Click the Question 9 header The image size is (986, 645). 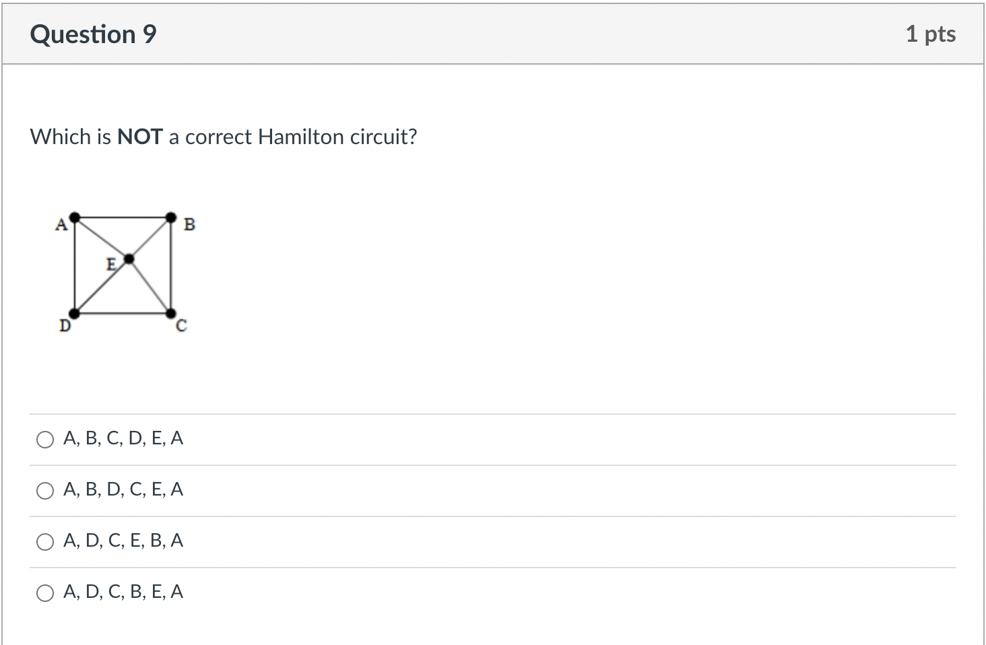tap(93, 34)
